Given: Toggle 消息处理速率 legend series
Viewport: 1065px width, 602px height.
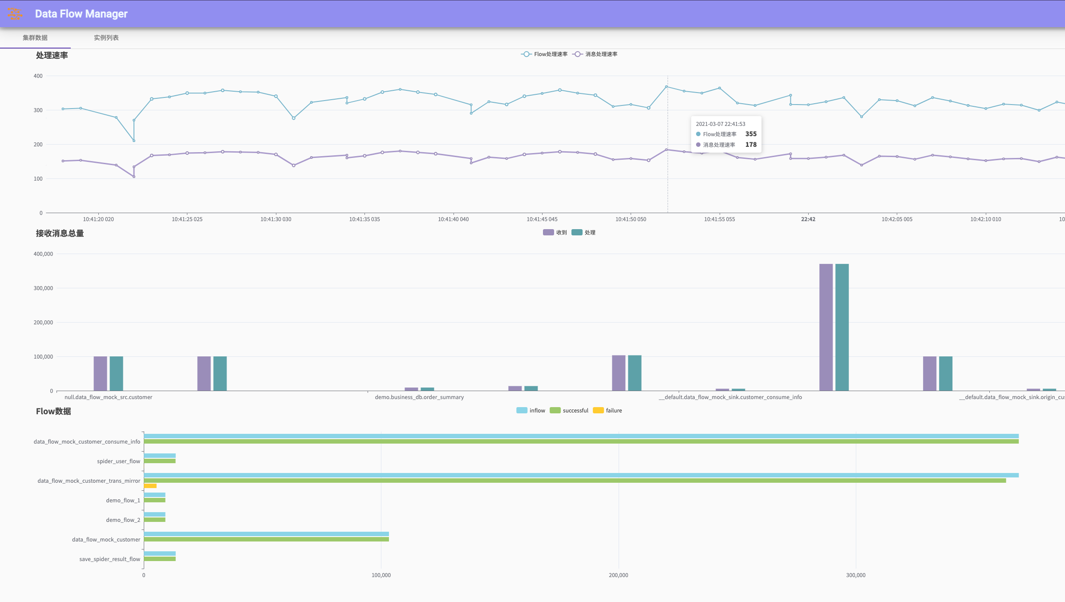Looking at the screenshot, I should point(595,54).
